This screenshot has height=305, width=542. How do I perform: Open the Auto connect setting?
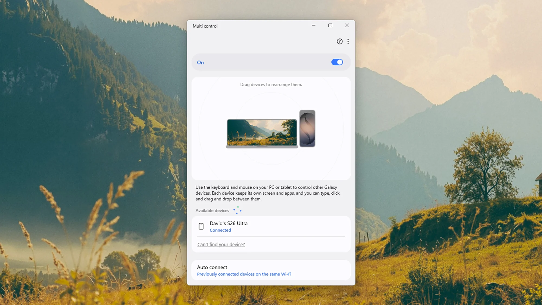[x=212, y=267]
